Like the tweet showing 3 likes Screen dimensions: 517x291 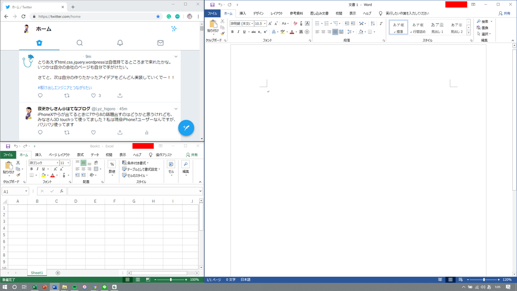[93, 96]
